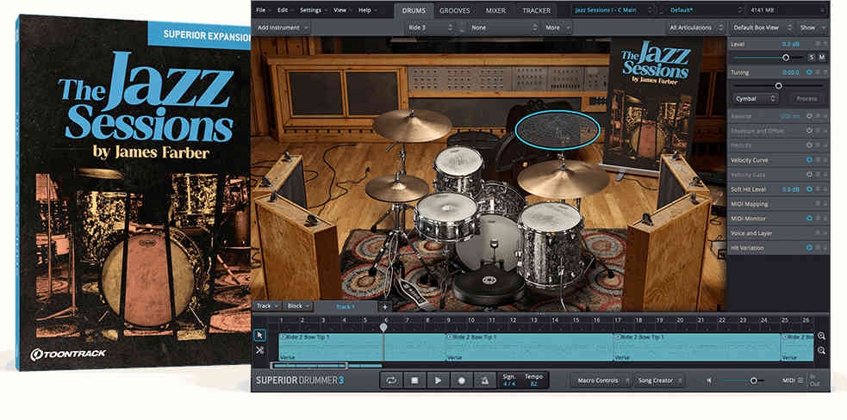Open the More dropdown
Screen dimensions: 847x420
pos(557,27)
